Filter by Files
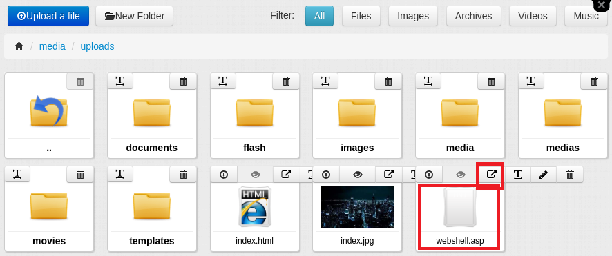 pos(361,16)
